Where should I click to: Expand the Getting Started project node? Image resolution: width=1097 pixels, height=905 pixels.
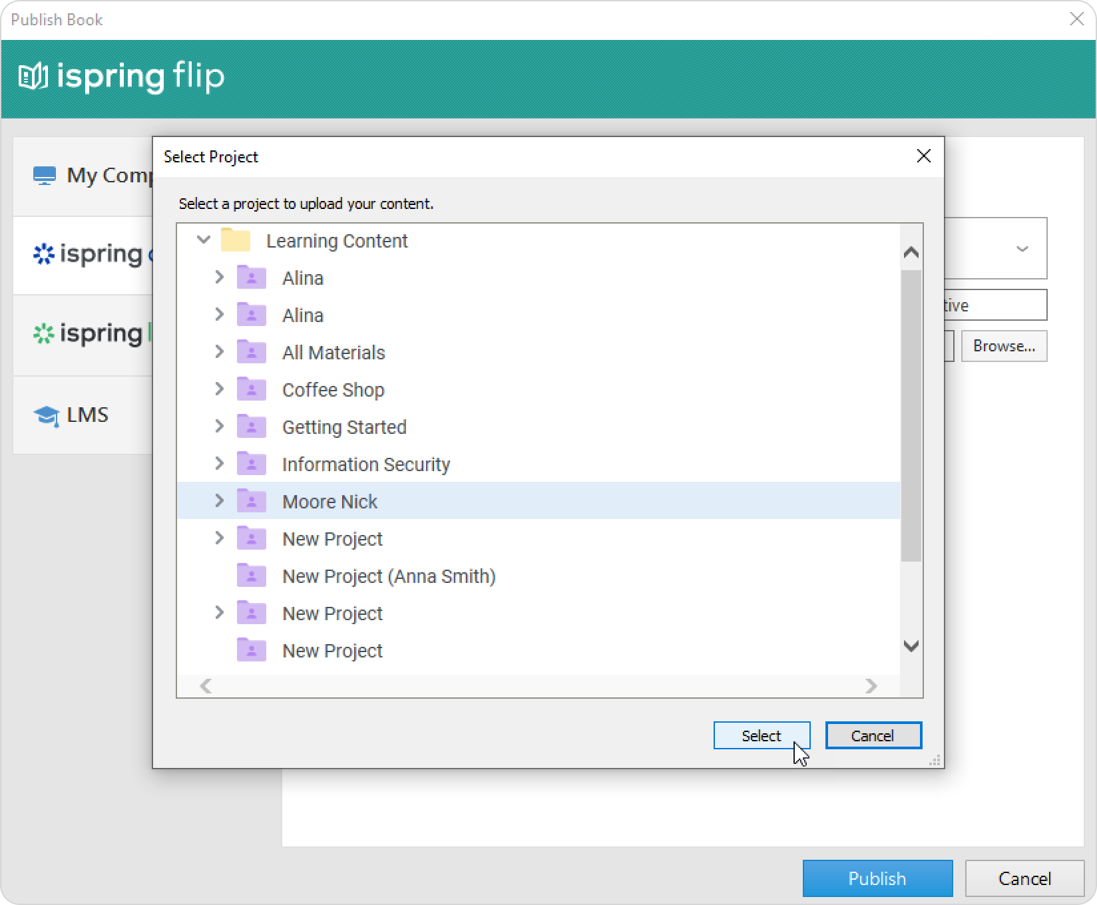(x=219, y=426)
